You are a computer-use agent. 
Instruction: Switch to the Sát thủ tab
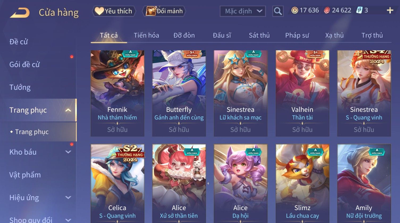pos(259,35)
